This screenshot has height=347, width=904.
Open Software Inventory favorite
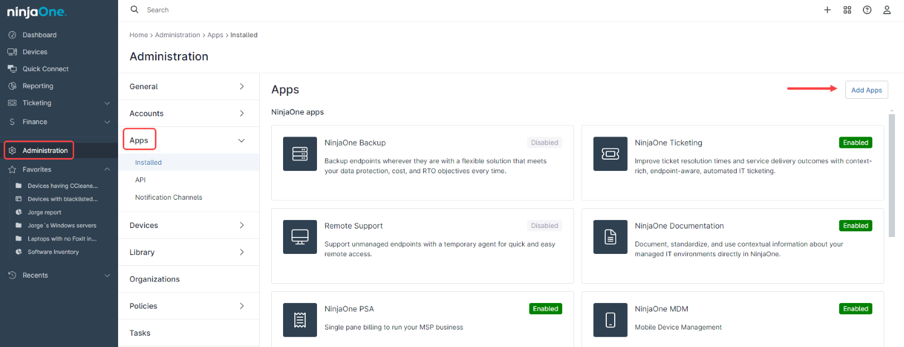click(53, 252)
